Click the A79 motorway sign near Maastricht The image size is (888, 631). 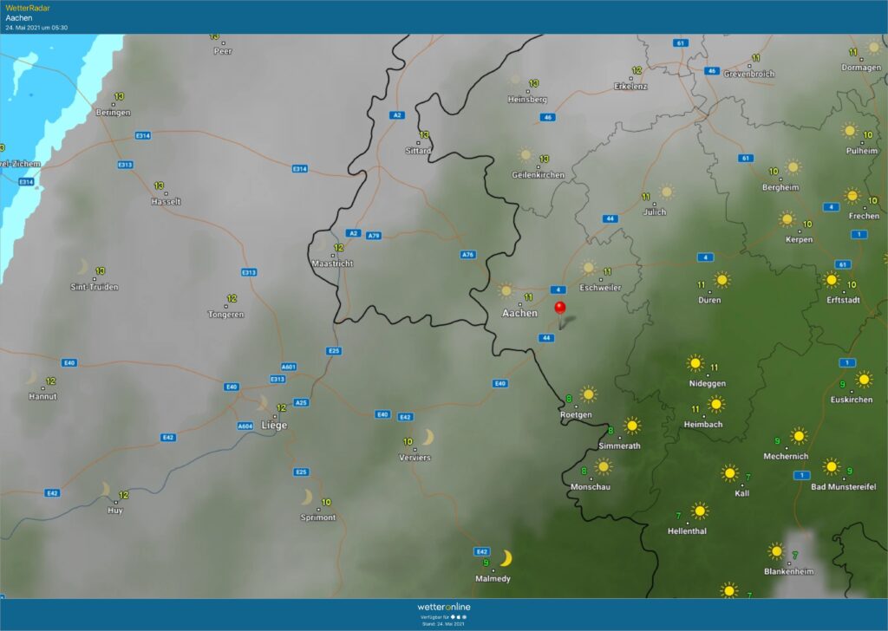373,236
